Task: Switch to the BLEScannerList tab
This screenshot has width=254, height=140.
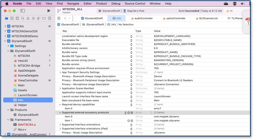Action: [x=206, y=18]
